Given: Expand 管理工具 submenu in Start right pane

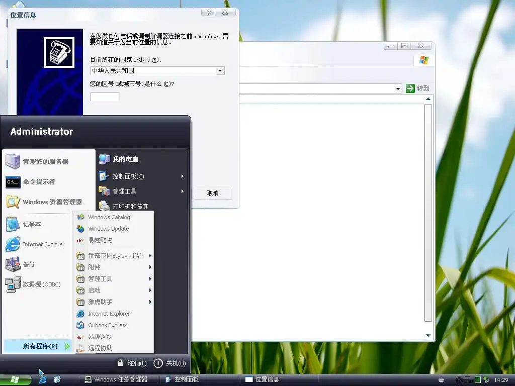Looking at the screenshot, I should click(x=183, y=191).
